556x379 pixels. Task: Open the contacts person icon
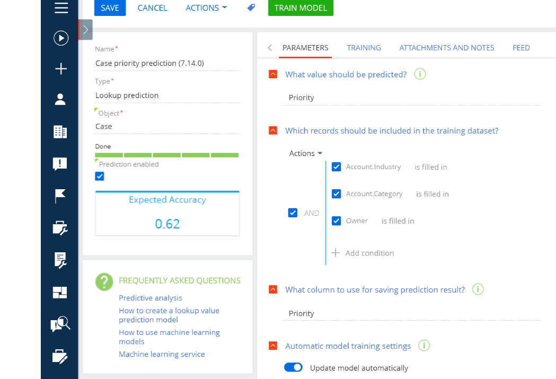(x=60, y=100)
